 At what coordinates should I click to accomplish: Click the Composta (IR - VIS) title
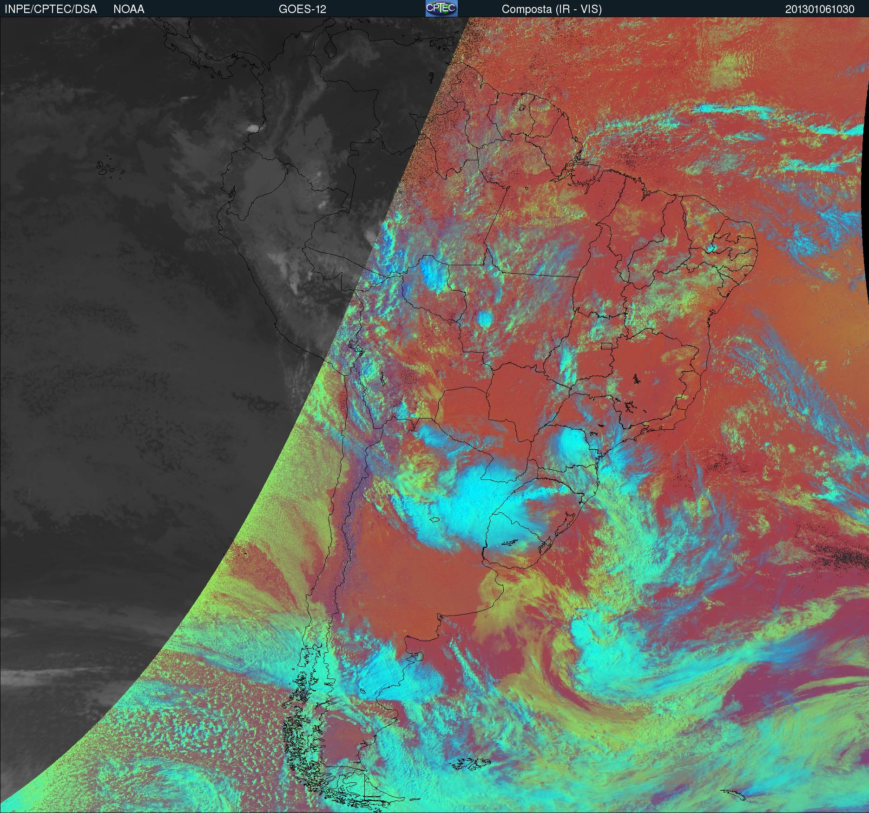(552, 9)
